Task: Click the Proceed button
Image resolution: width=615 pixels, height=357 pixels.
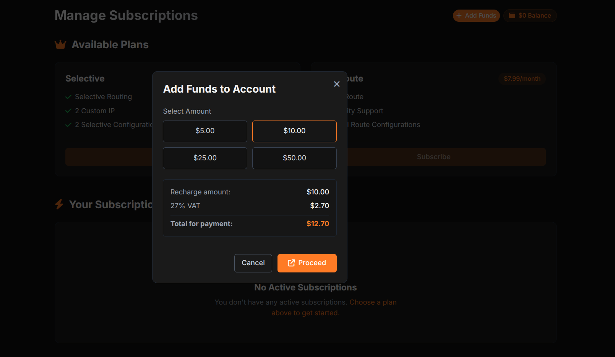Action: pyautogui.click(x=307, y=263)
